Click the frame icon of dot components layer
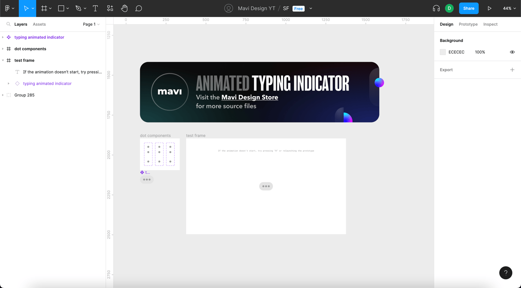 tap(9, 49)
